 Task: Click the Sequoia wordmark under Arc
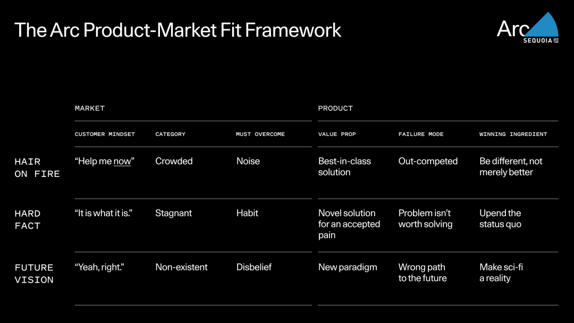pyautogui.click(x=538, y=40)
